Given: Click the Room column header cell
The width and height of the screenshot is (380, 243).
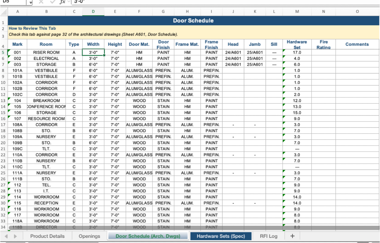Looking at the screenshot, I should point(46,44).
